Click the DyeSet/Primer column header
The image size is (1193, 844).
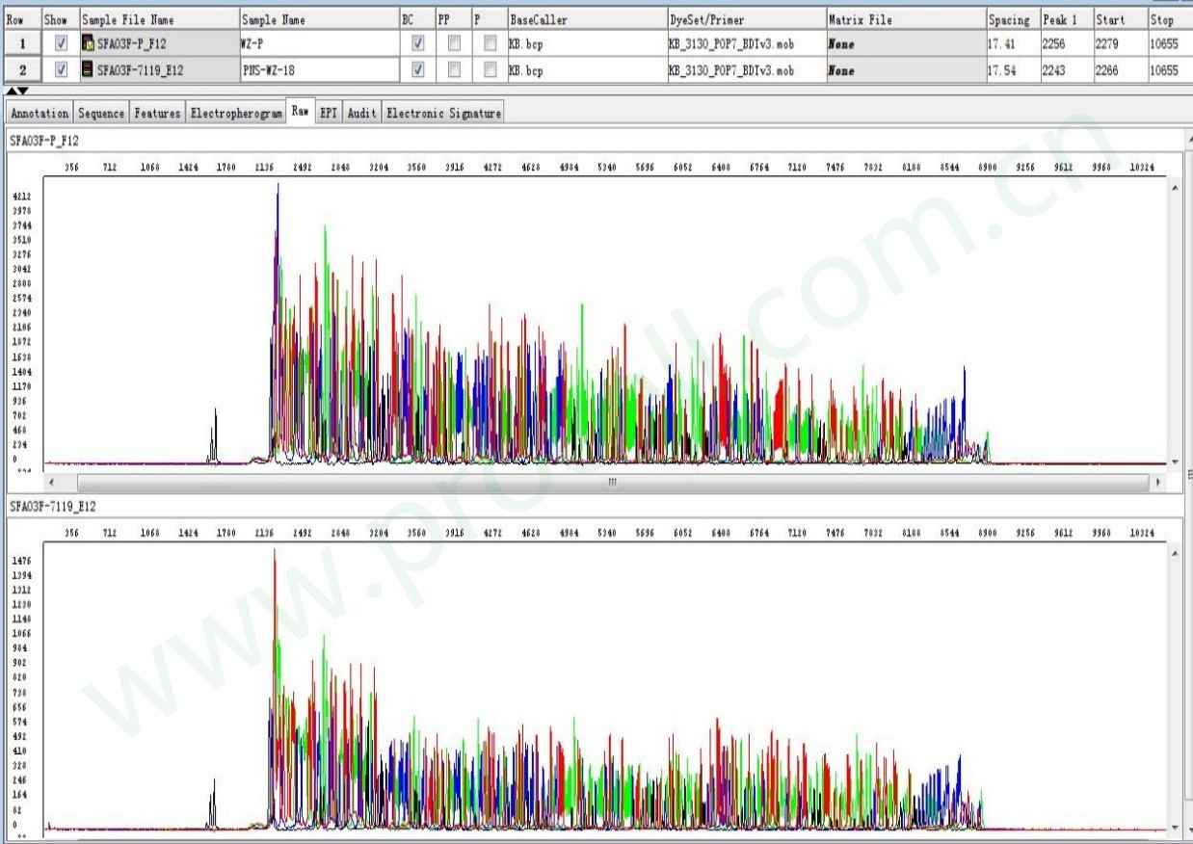[x=746, y=19]
